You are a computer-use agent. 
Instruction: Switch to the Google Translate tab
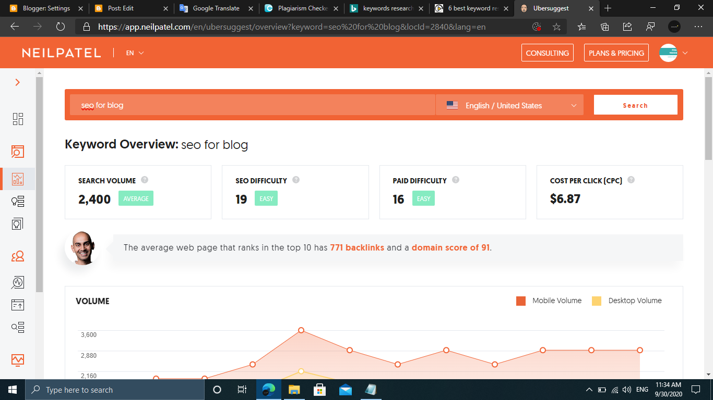[216, 8]
